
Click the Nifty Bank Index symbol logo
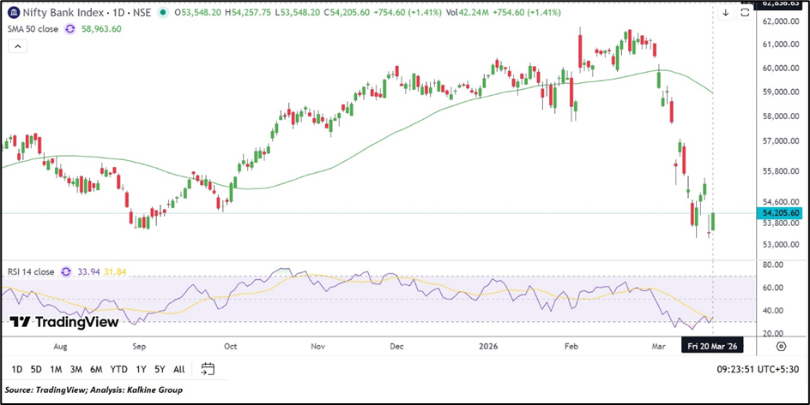[x=14, y=13]
